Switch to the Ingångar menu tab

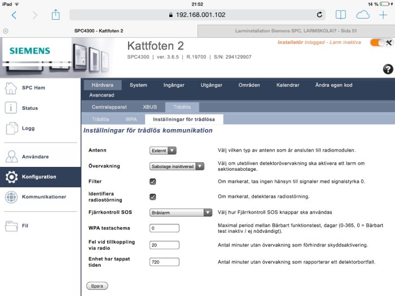click(174, 85)
